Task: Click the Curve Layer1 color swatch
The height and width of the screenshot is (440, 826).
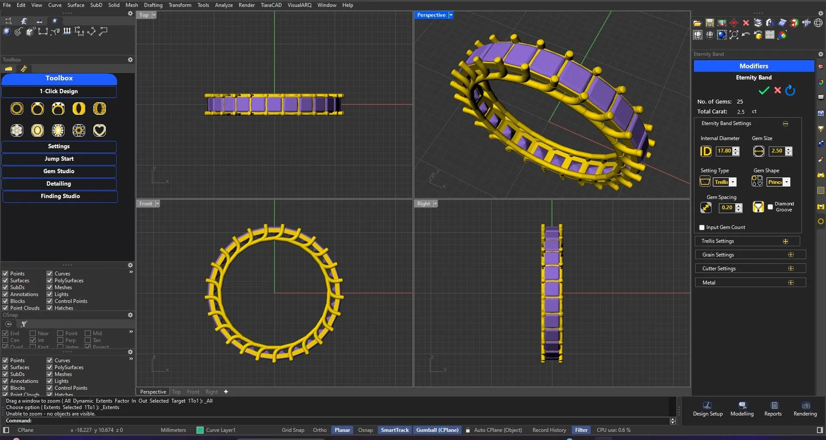Action: pos(200,430)
